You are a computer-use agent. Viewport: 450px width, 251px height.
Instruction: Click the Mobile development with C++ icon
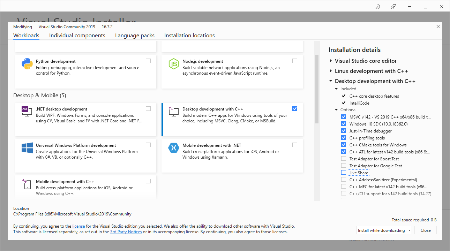(27, 184)
